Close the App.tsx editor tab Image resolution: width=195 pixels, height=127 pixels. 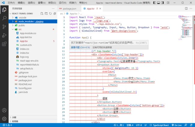100,9
